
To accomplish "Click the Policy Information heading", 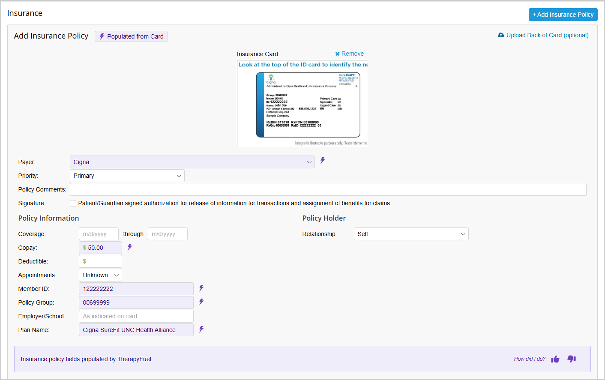I will point(48,218).
